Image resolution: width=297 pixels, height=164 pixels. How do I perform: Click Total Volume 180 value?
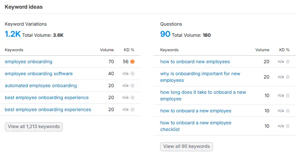[x=207, y=35]
